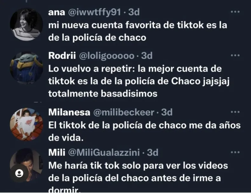Open the @loligooooo handle

point(107,56)
